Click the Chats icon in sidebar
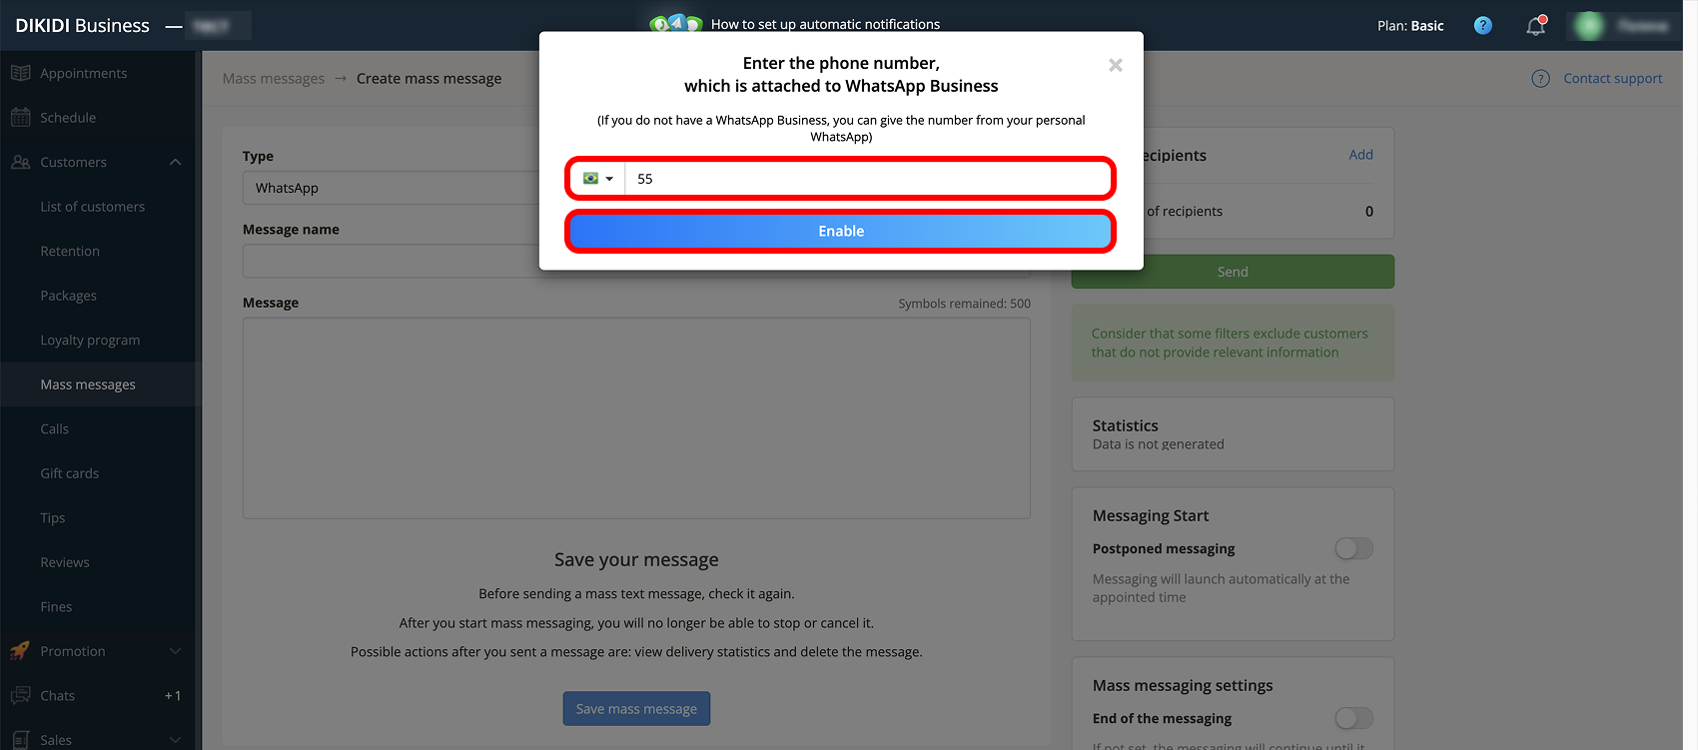This screenshot has height=750, width=1698. pos(20,695)
